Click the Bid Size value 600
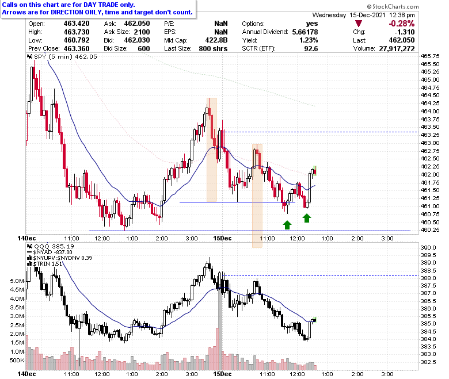Viewport: 449px width, 379px height. (x=144, y=49)
